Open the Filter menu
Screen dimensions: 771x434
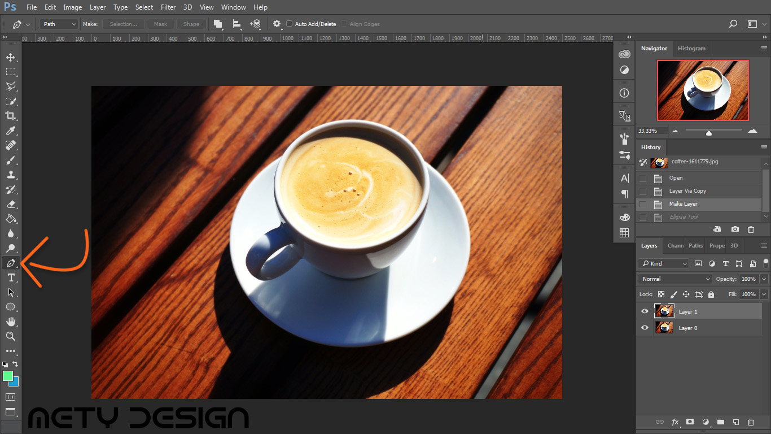168,7
